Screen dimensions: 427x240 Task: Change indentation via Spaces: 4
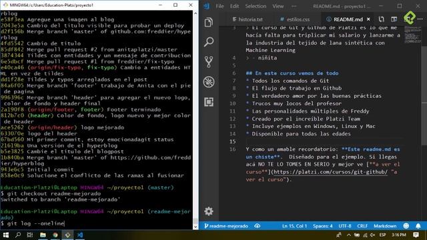pyautogui.click(x=322, y=226)
